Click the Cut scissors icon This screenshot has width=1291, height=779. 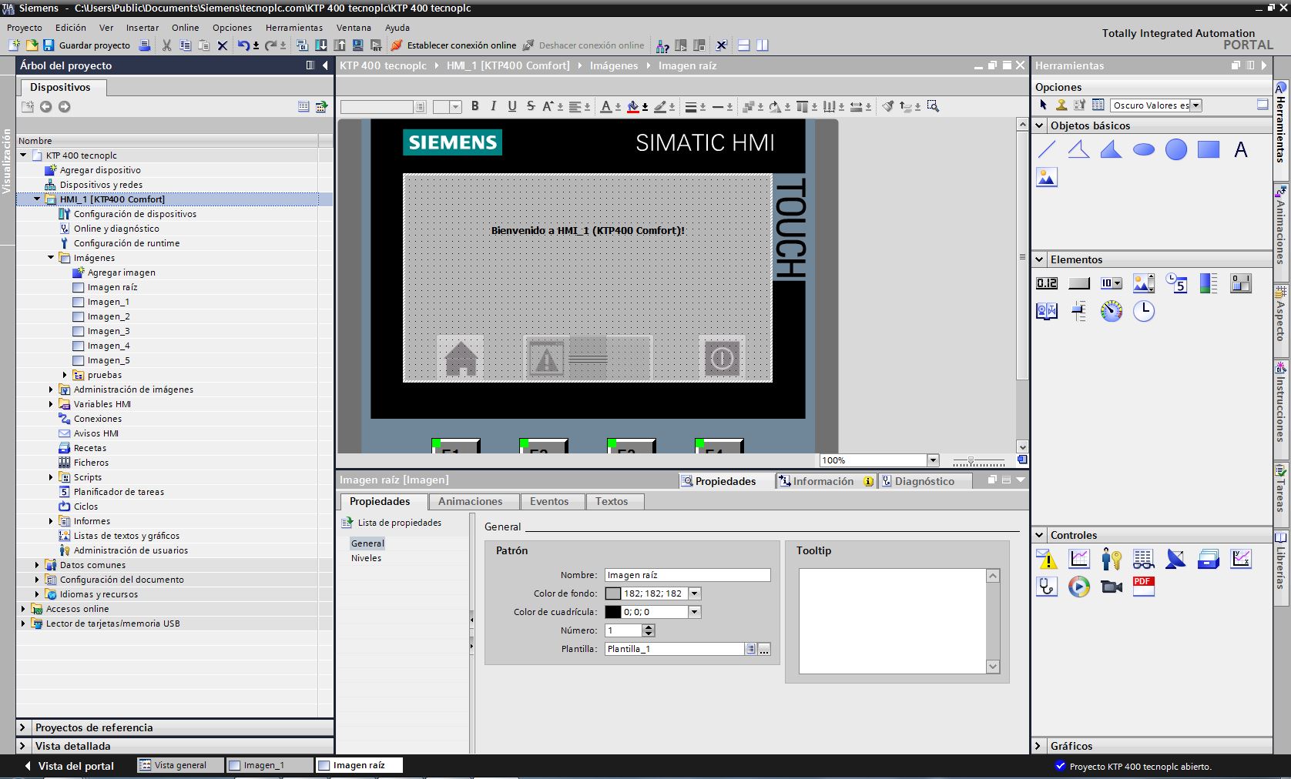coord(166,45)
